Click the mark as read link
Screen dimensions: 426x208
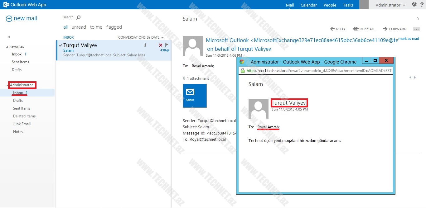click(409, 39)
